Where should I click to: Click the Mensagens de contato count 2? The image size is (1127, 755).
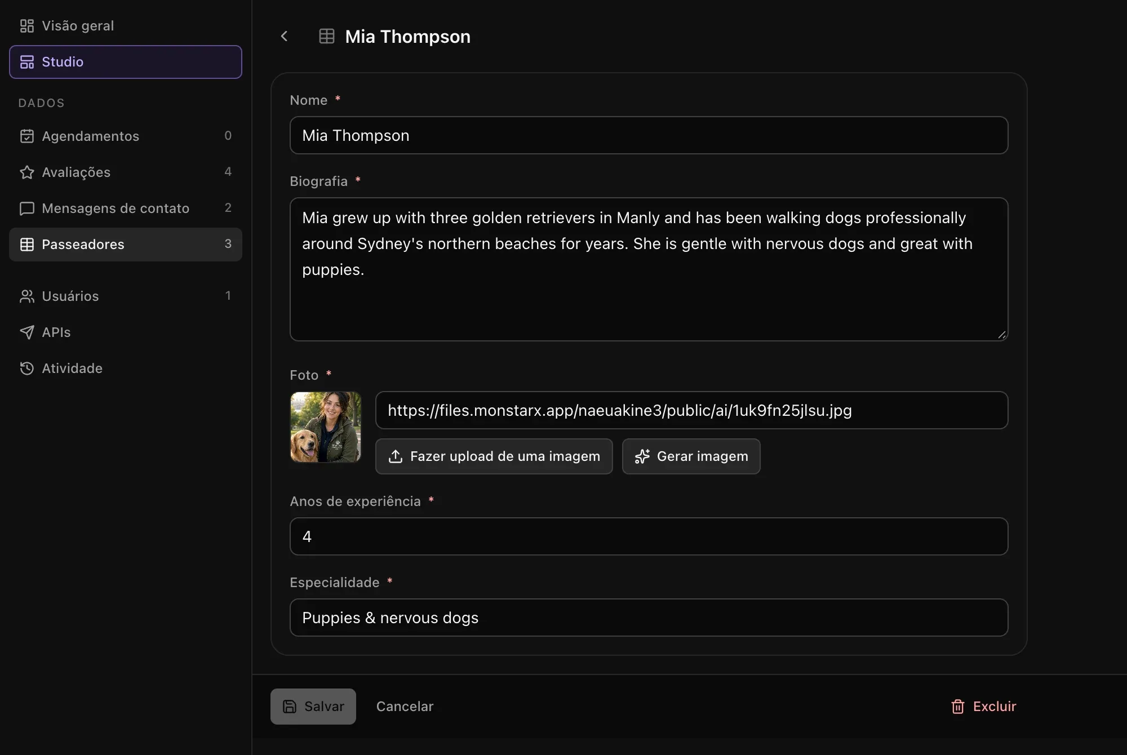[228, 208]
